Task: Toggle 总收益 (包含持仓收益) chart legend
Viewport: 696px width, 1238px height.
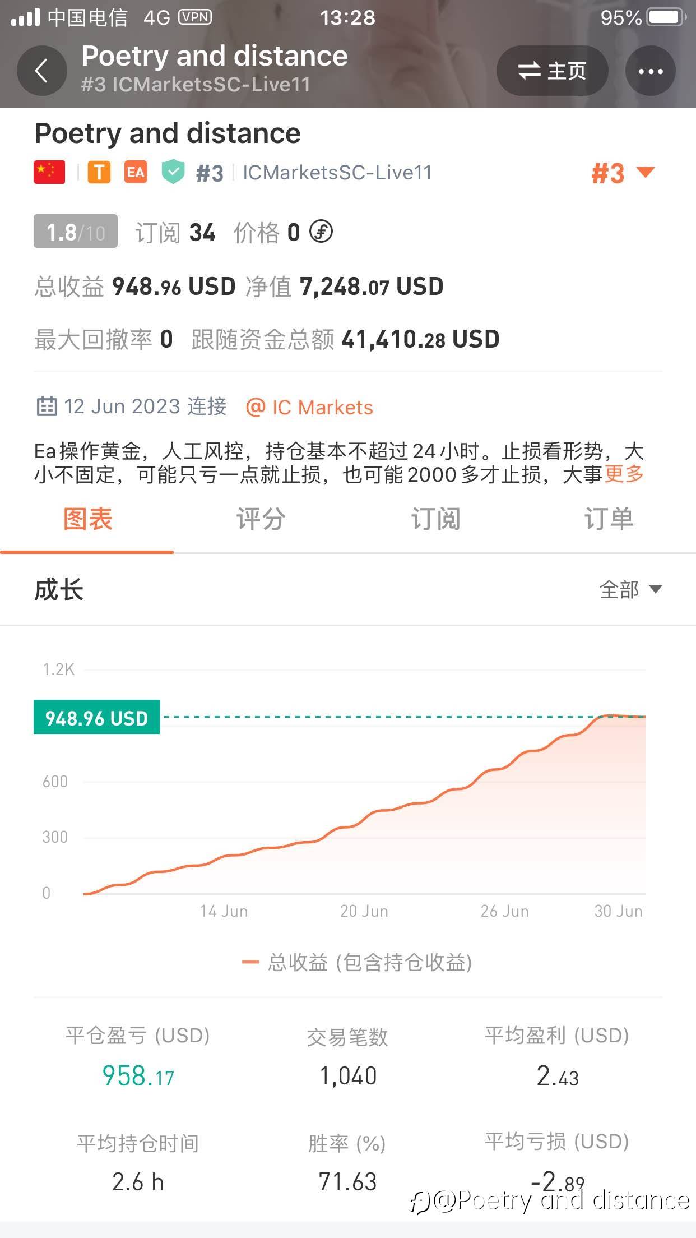Action: pos(358,962)
